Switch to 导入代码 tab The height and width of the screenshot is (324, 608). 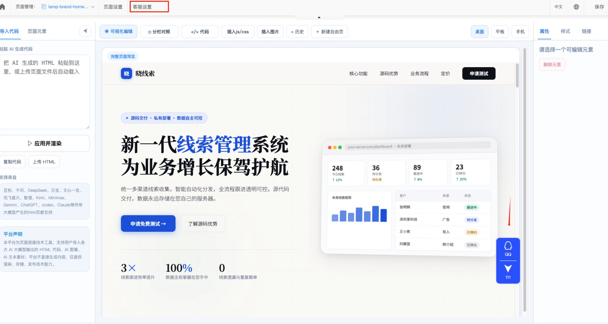[9, 31]
